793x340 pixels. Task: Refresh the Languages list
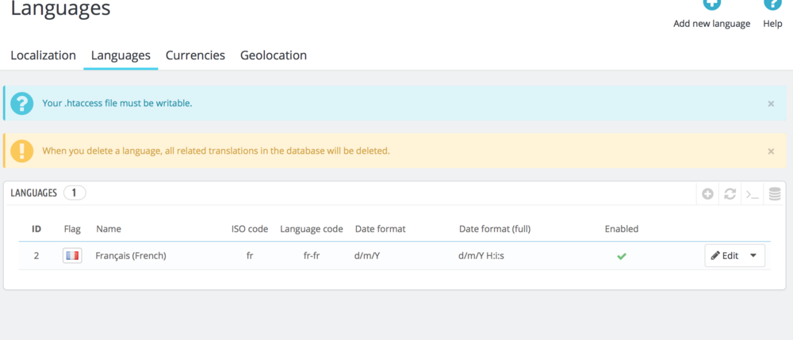click(x=730, y=194)
